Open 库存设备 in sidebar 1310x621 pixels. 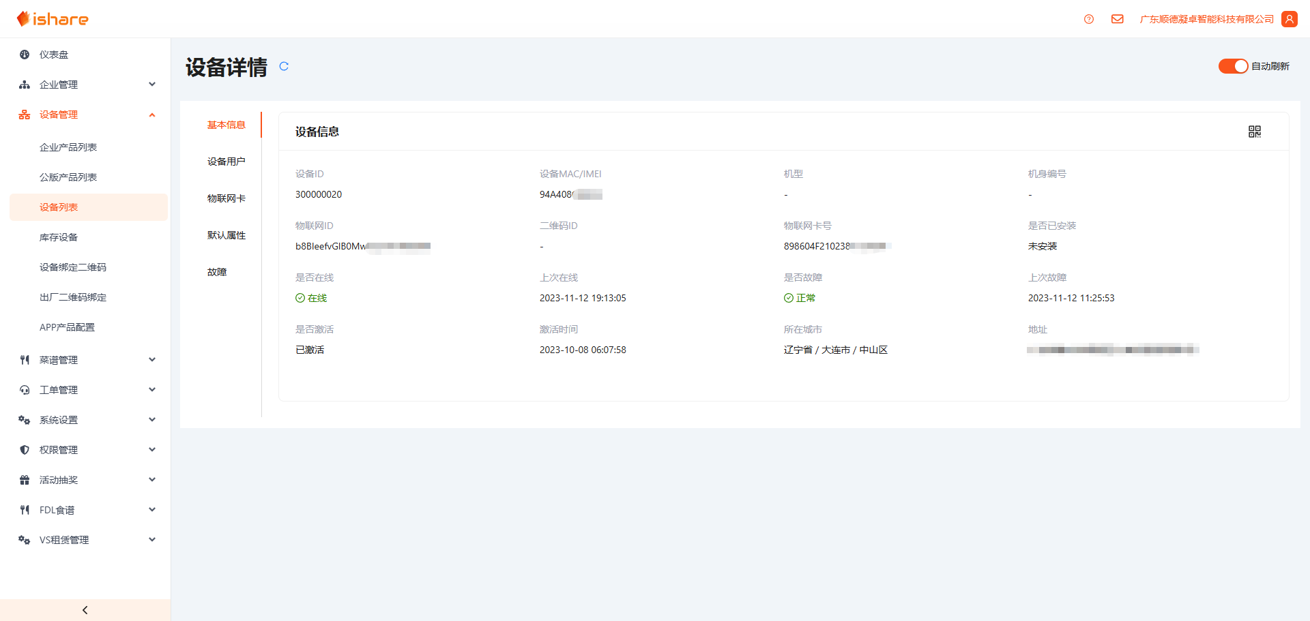pyautogui.click(x=59, y=237)
